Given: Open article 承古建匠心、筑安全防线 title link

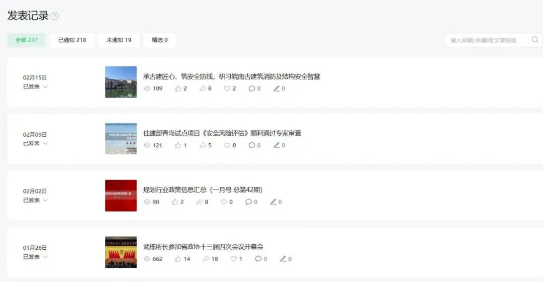Looking at the screenshot, I should click(232, 76).
